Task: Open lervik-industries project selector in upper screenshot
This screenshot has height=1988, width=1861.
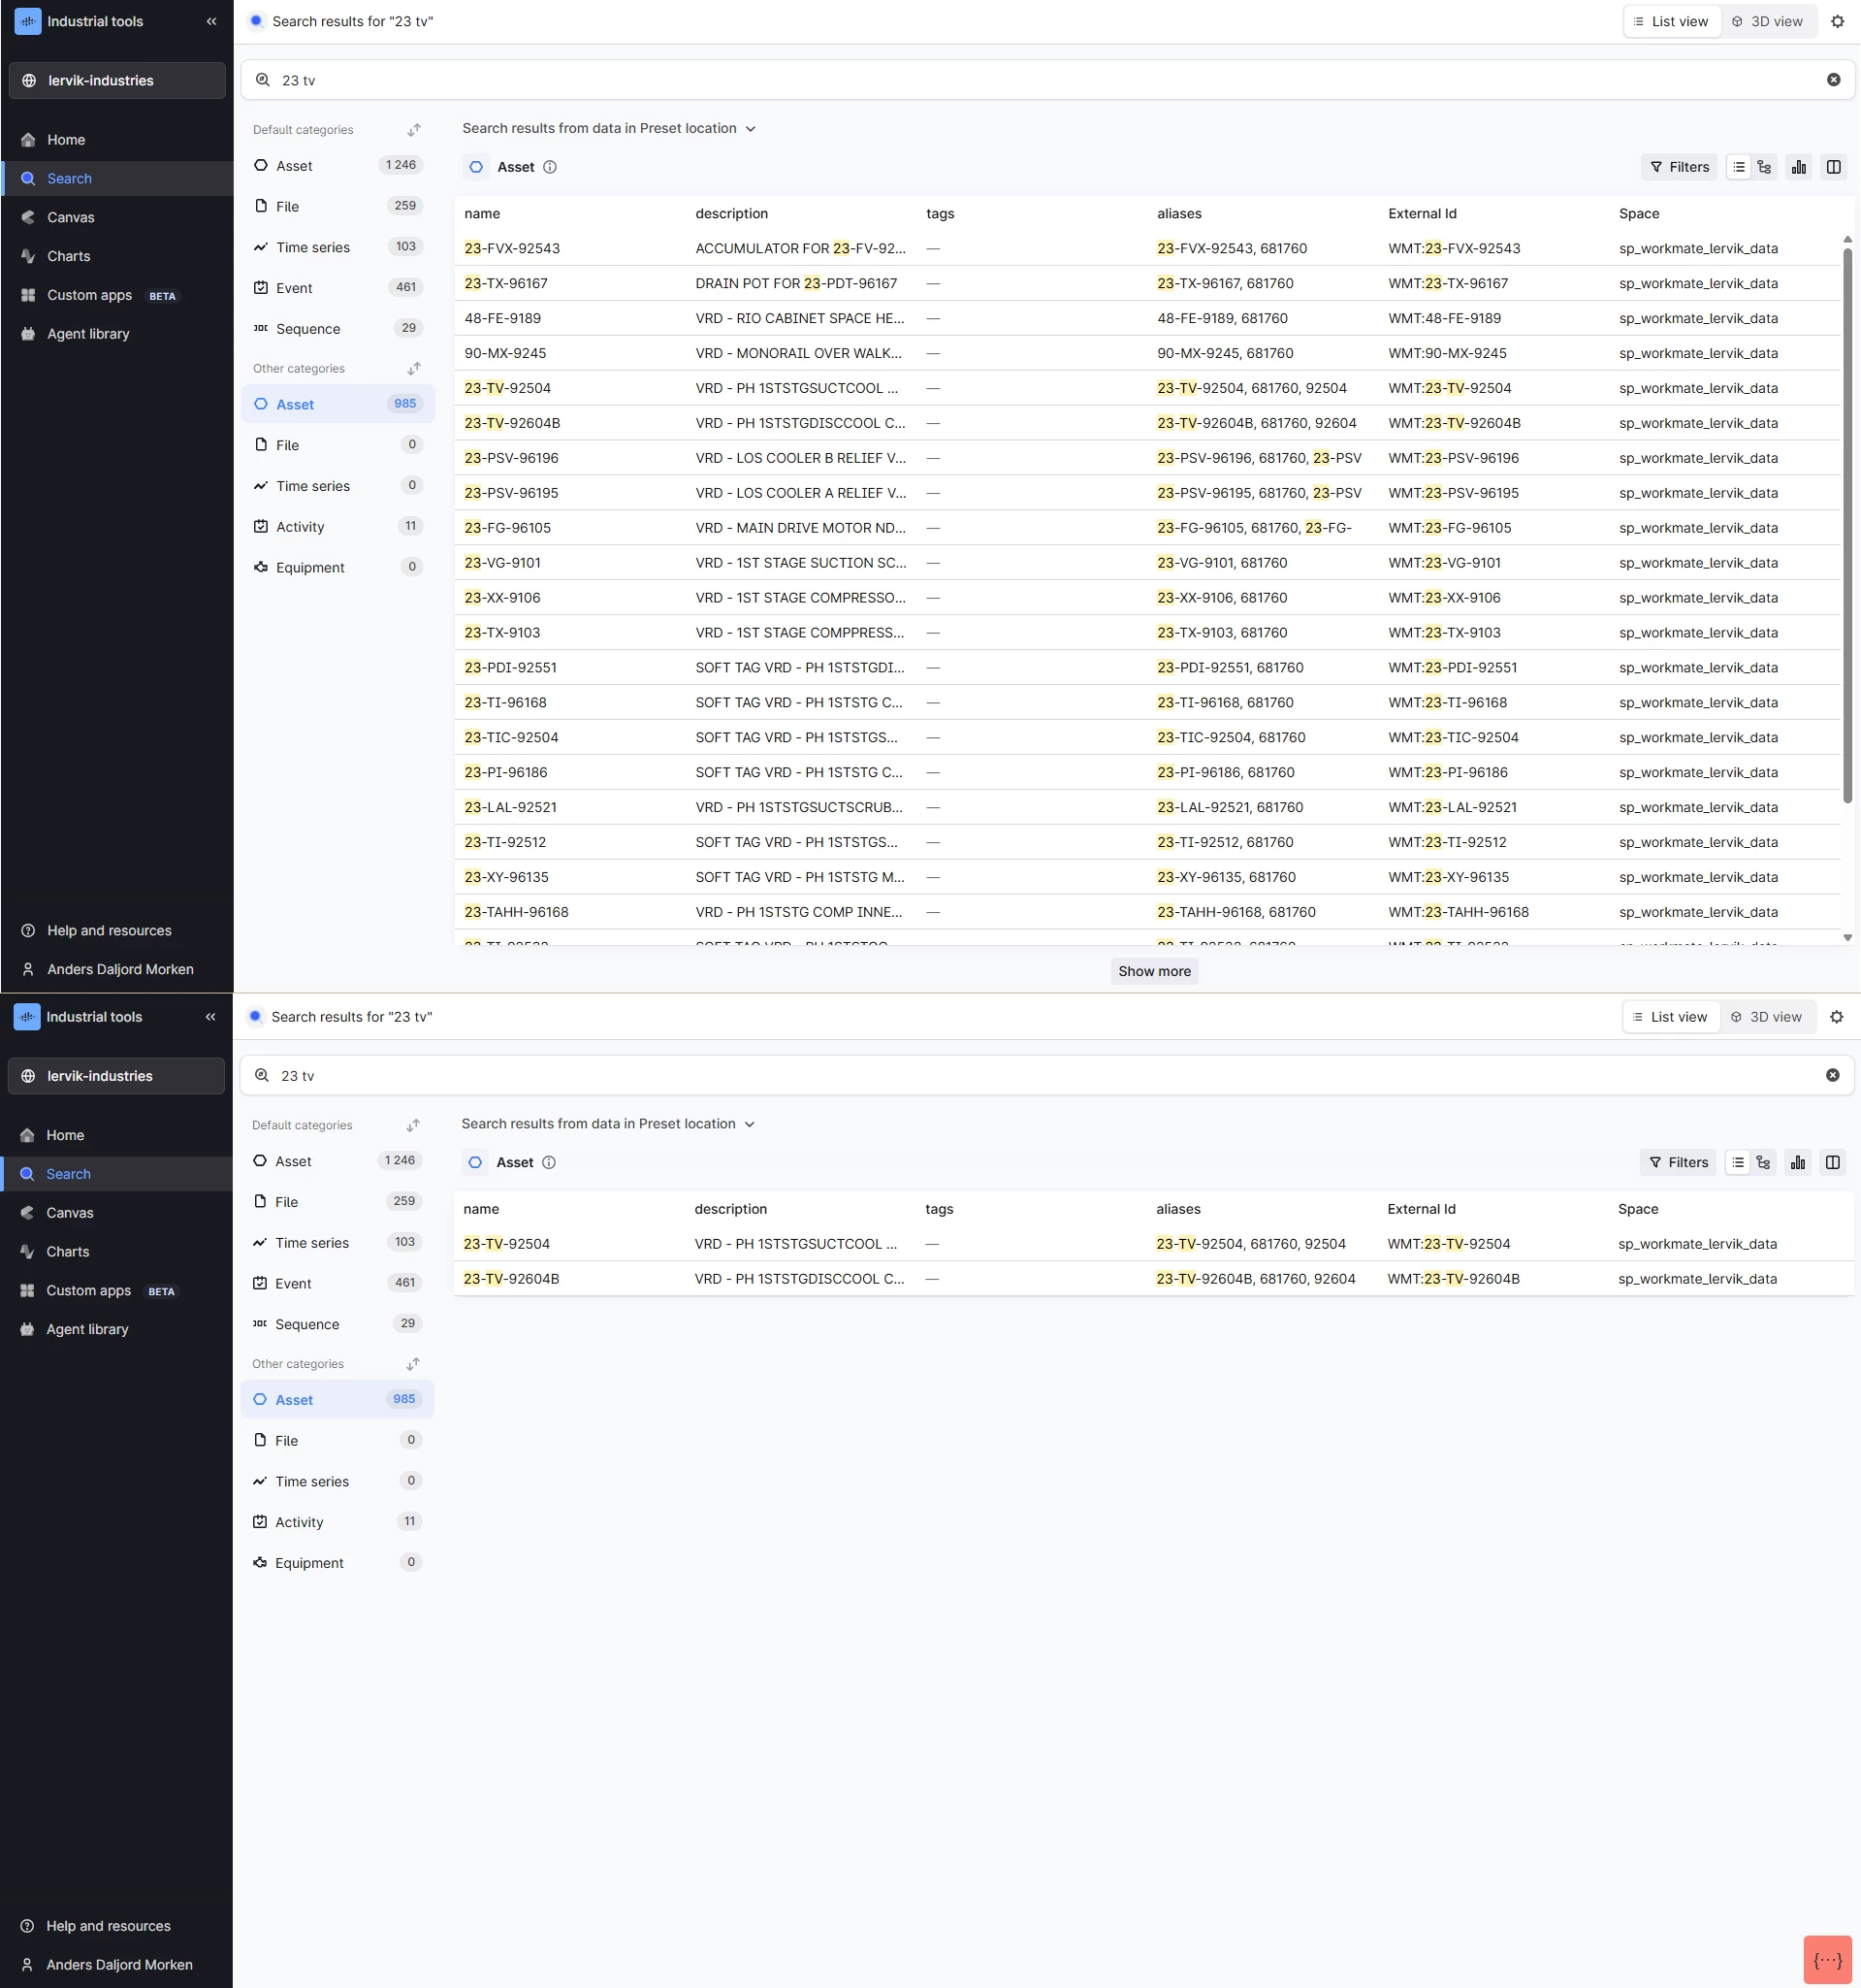Action: [x=117, y=81]
